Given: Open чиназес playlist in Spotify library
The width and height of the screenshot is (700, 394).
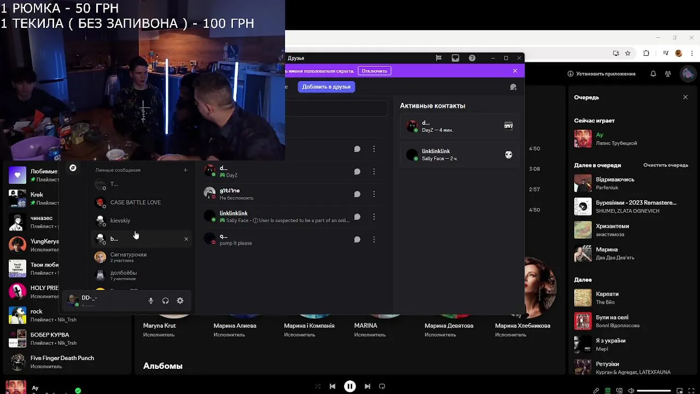Looking at the screenshot, I should click(33, 222).
